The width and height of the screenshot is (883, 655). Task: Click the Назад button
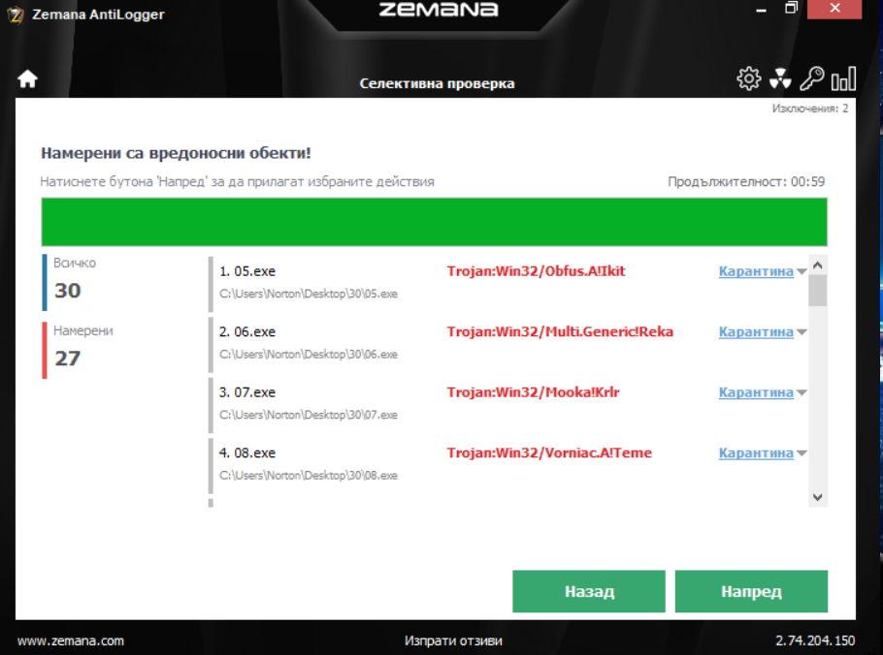[x=588, y=591]
